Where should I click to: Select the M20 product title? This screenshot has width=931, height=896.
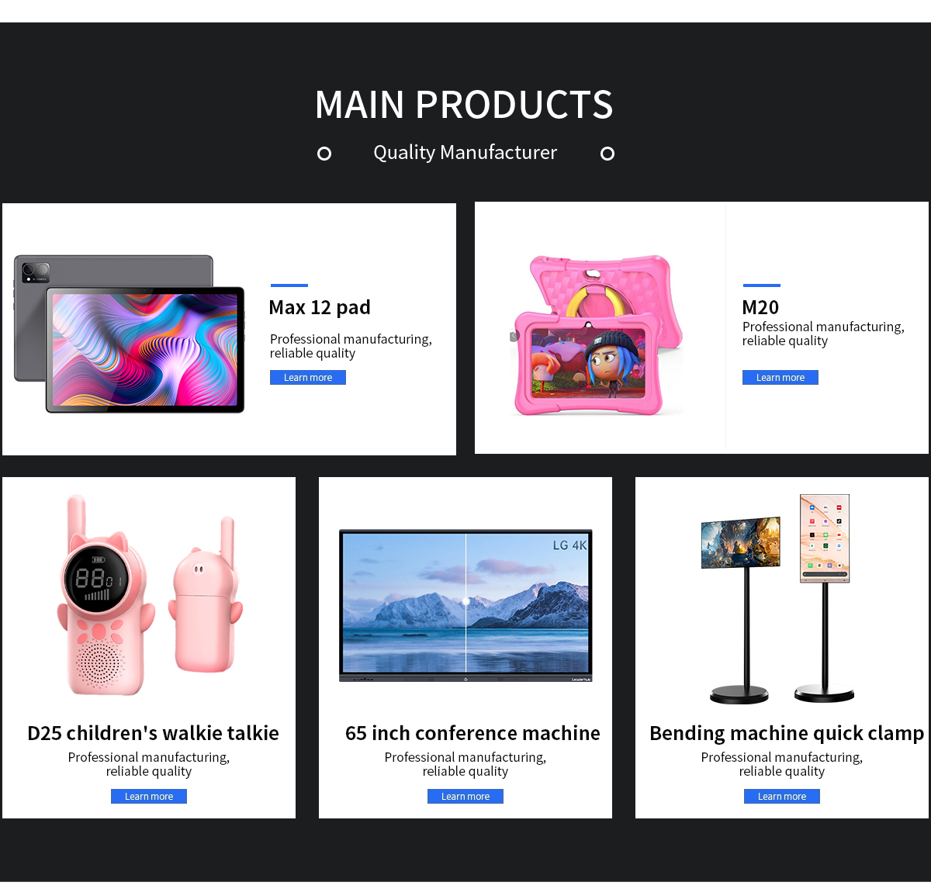coord(760,308)
